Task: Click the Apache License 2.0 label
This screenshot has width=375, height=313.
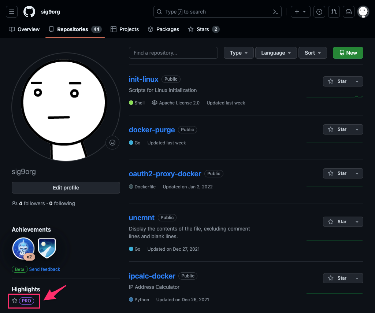Action: pyautogui.click(x=175, y=103)
